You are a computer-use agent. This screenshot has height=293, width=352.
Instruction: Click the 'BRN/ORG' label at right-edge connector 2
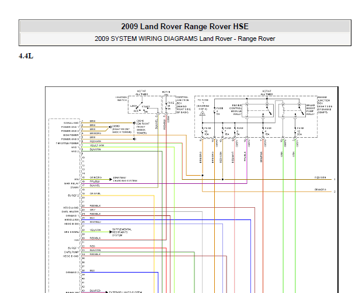[320, 190]
